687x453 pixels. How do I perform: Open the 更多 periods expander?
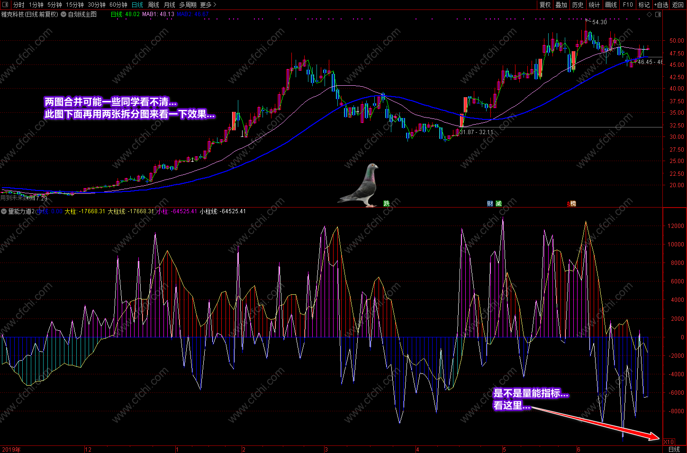coord(208,5)
